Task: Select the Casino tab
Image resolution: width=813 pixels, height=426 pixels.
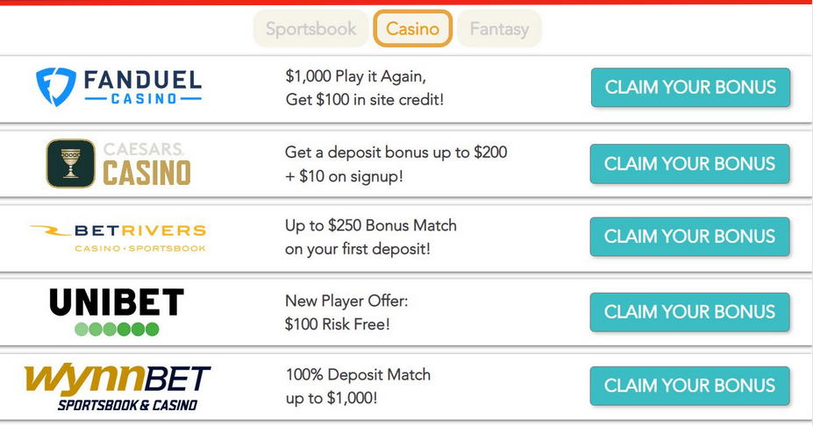Action: (413, 29)
